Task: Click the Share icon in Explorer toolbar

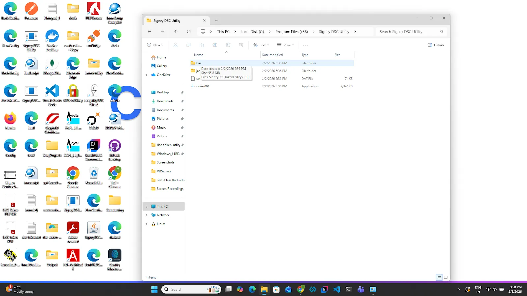Action: coord(228,45)
